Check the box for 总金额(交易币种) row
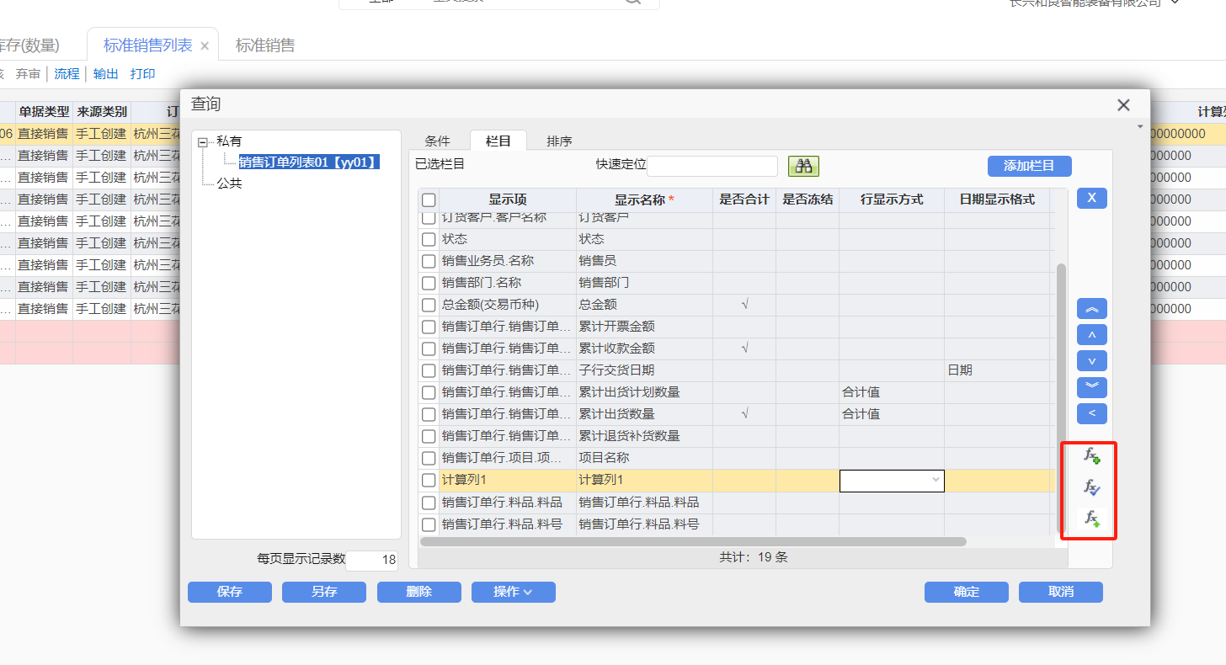This screenshot has height=665, width=1226. tap(429, 305)
